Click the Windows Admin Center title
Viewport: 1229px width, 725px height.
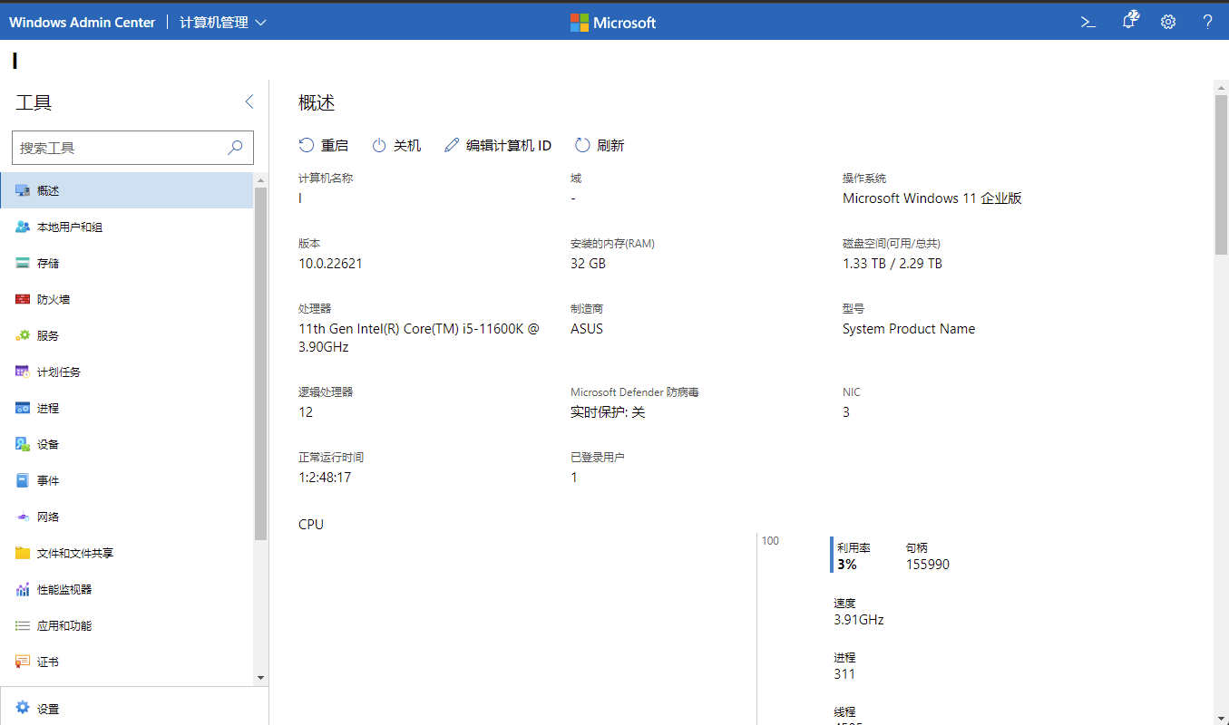point(82,23)
